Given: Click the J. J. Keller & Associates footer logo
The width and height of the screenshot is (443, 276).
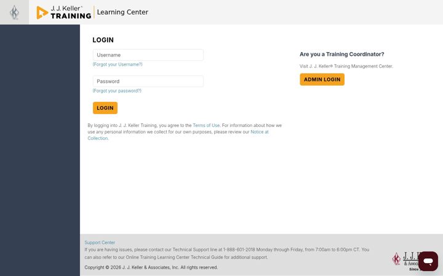Looking at the screenshot, I should point(405,261).
